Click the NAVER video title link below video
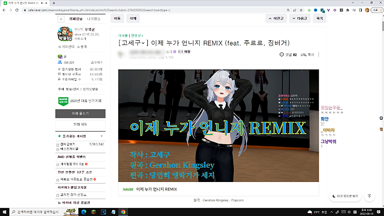This screenshot has height=216, width=384. (156, 189)
